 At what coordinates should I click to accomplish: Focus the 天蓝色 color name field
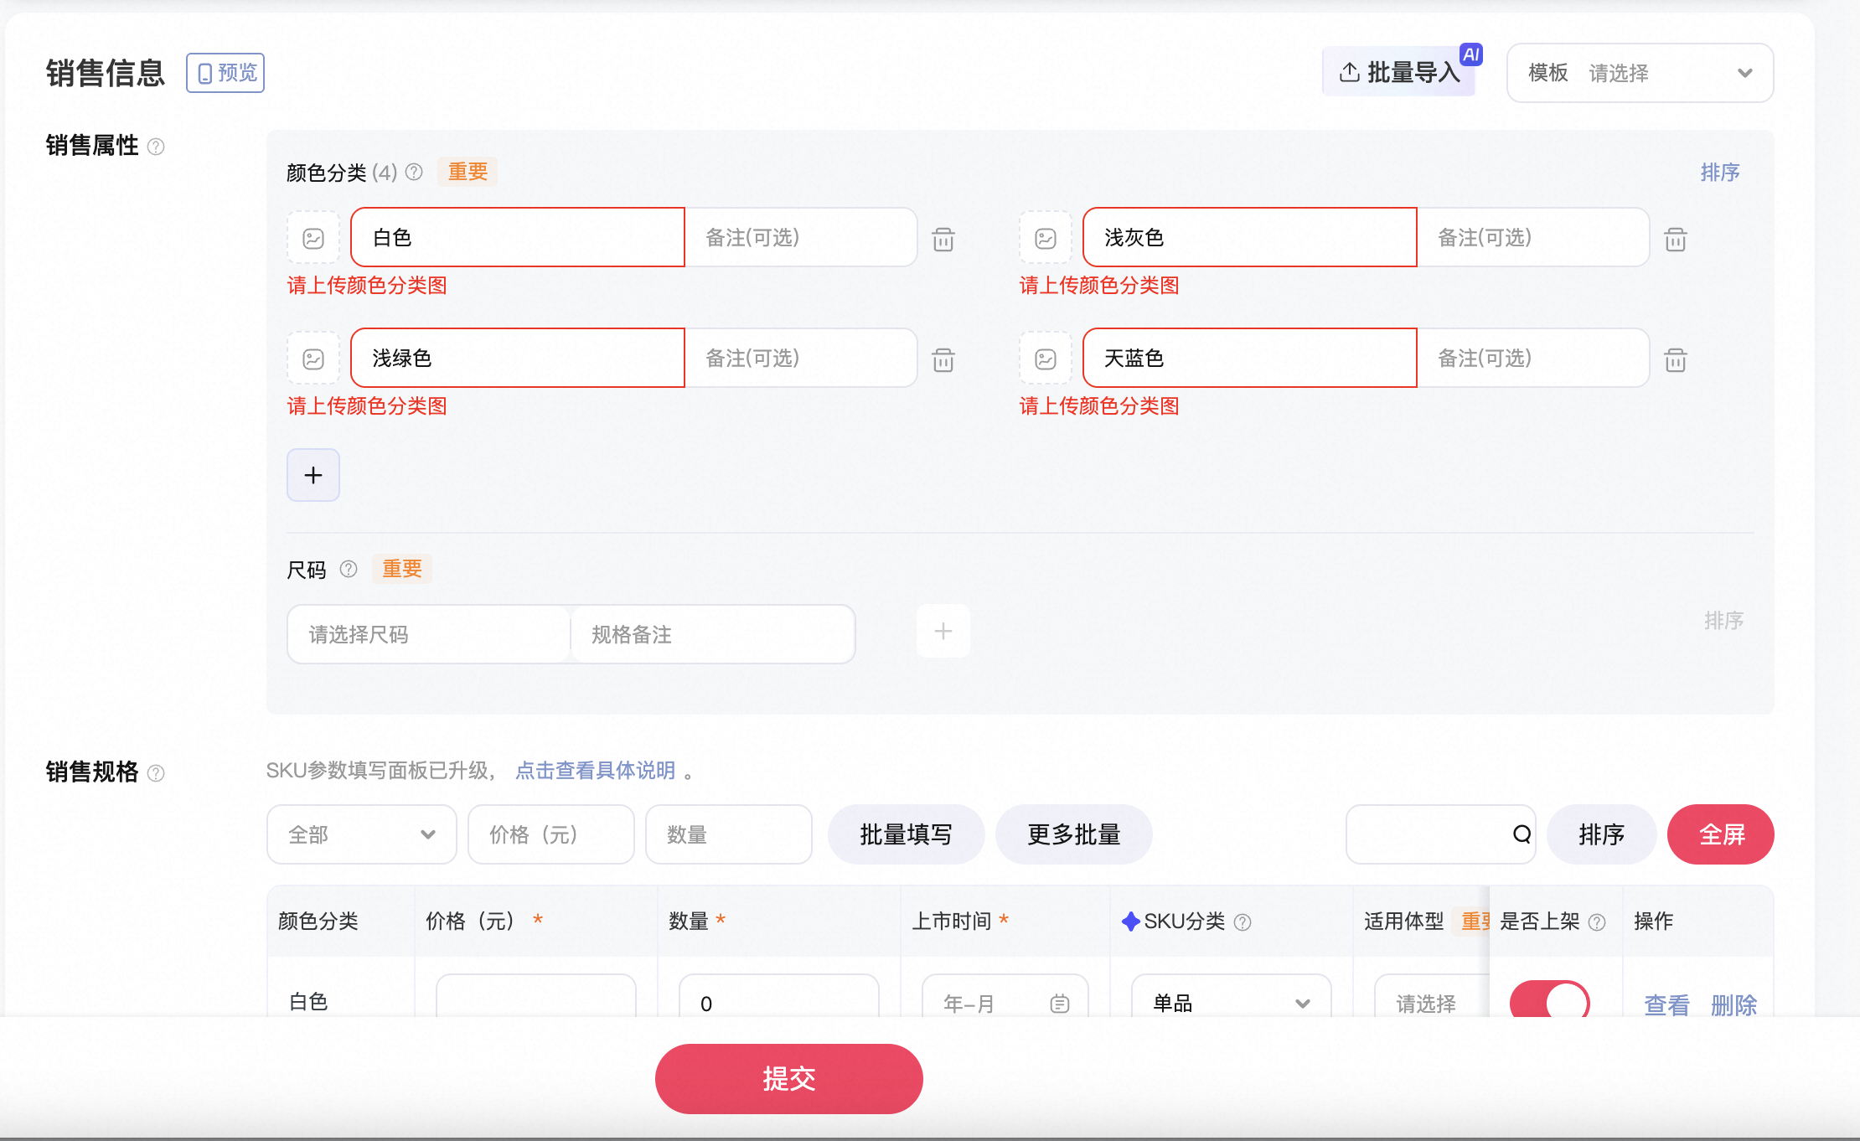(x=1250, y=358)
